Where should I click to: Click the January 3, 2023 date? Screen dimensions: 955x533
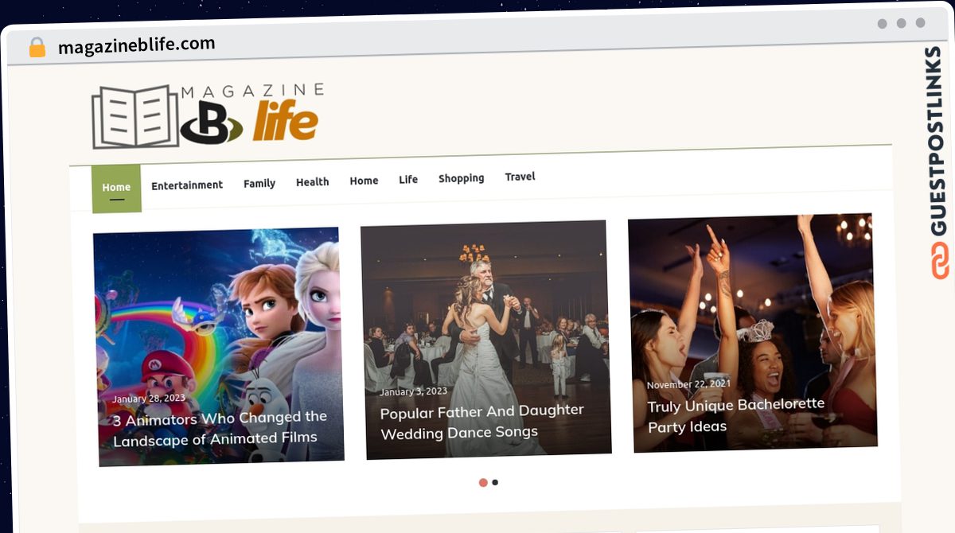click(x=414, y=391)
